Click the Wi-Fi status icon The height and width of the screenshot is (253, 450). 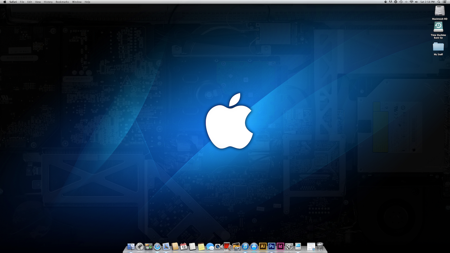pos(411,2)
